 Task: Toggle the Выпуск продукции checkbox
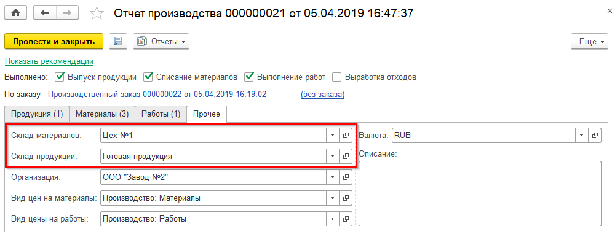60,77
